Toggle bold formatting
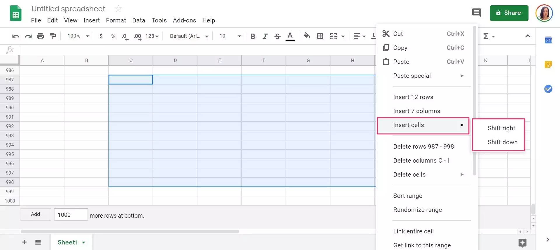Image resolution: width=560 pixels, height=250 pixels. pyautogui.click(x=253, y=36)
